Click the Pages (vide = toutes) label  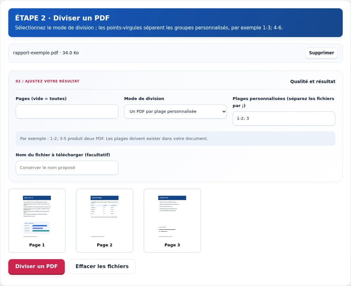pos(41,99)
